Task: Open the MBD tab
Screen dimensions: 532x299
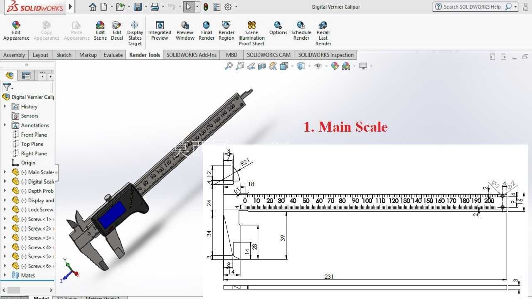Action: pos(232,55)
